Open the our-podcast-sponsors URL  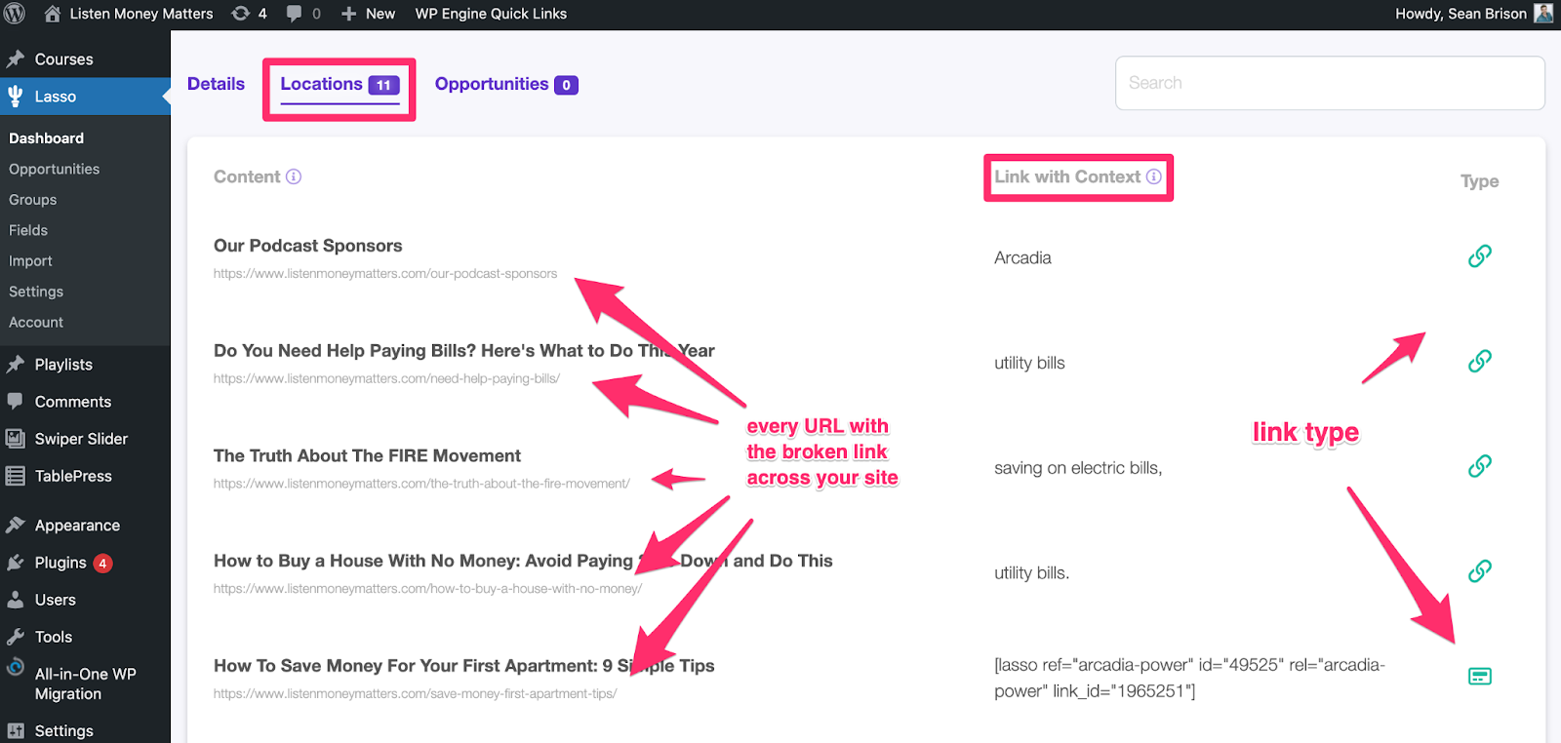tap(385, 274)
